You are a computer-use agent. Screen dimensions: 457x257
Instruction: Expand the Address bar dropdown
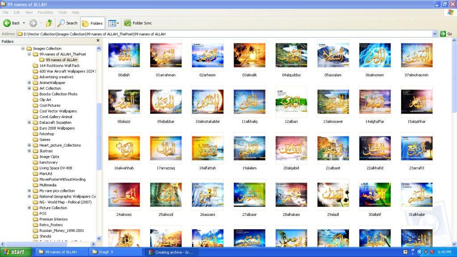(x=435, y=34)
